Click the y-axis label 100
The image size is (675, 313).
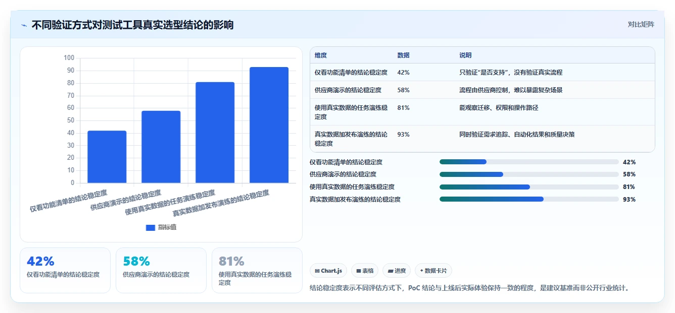[69, 58]
